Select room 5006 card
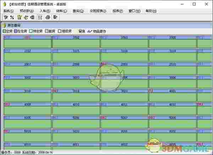The image size is (213, 155). 76,122
